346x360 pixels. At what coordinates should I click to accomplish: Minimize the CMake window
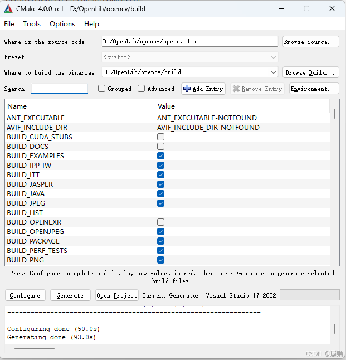(281, 9)
